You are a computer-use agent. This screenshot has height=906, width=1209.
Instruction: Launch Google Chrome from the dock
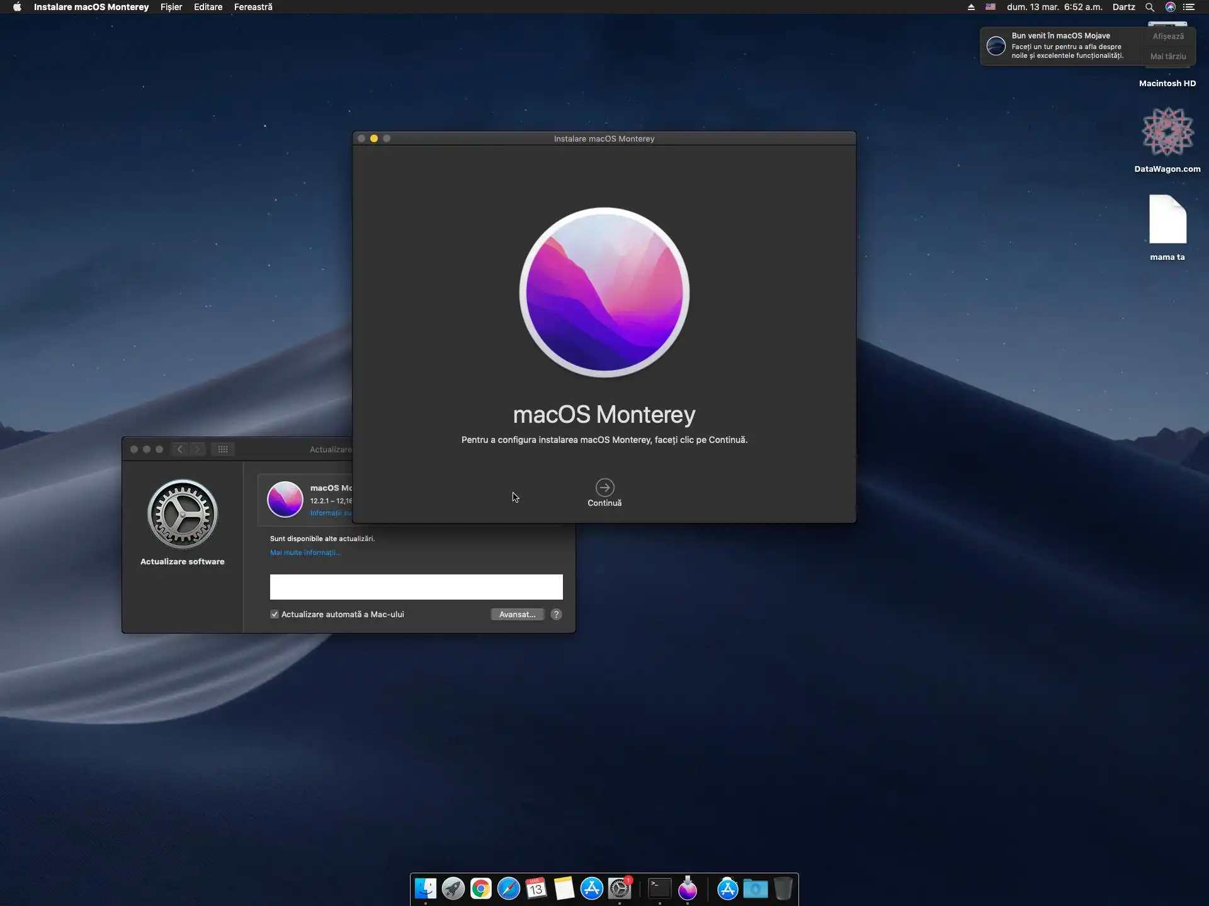tap(480, 888)
